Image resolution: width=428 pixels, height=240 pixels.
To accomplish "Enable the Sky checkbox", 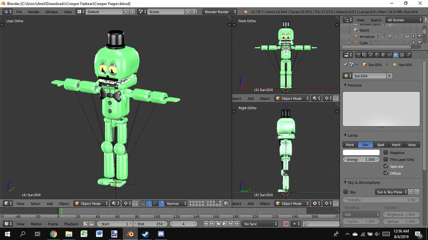I will point(346,192).
